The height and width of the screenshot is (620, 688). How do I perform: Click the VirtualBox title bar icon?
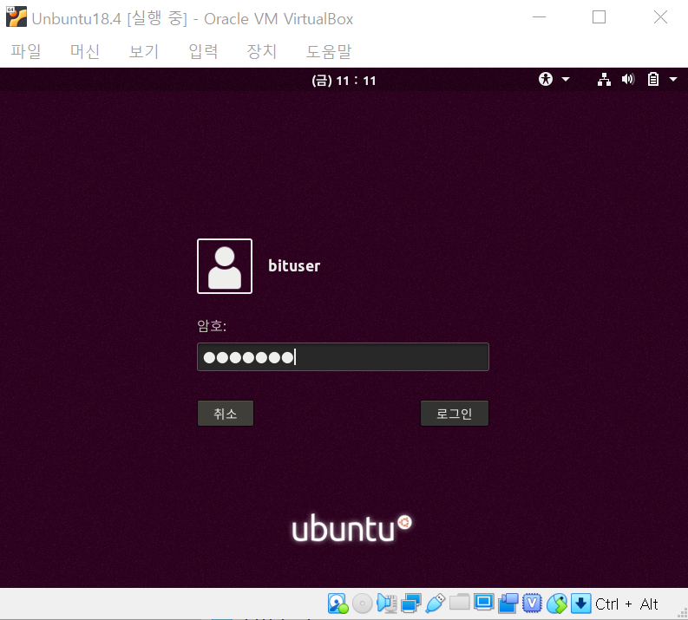16,16
